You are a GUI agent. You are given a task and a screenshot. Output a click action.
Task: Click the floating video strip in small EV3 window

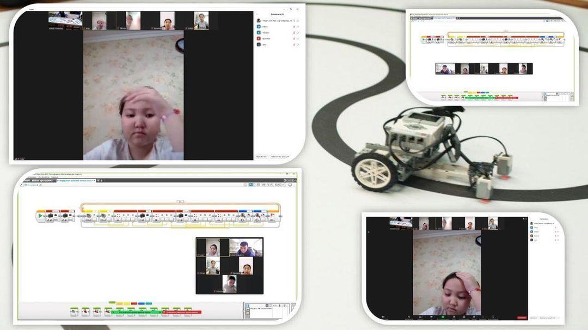point(484,69)
